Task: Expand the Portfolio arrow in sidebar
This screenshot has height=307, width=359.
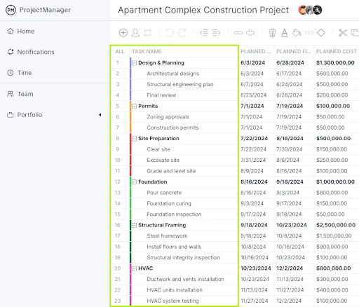Action: (x=100, y=115)
